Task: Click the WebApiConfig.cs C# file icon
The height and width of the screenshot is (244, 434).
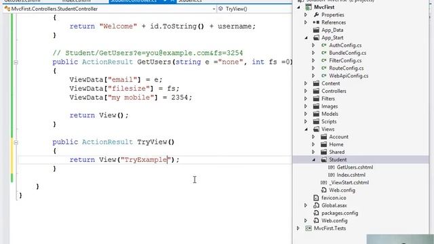Action: (x=323, y=76)
